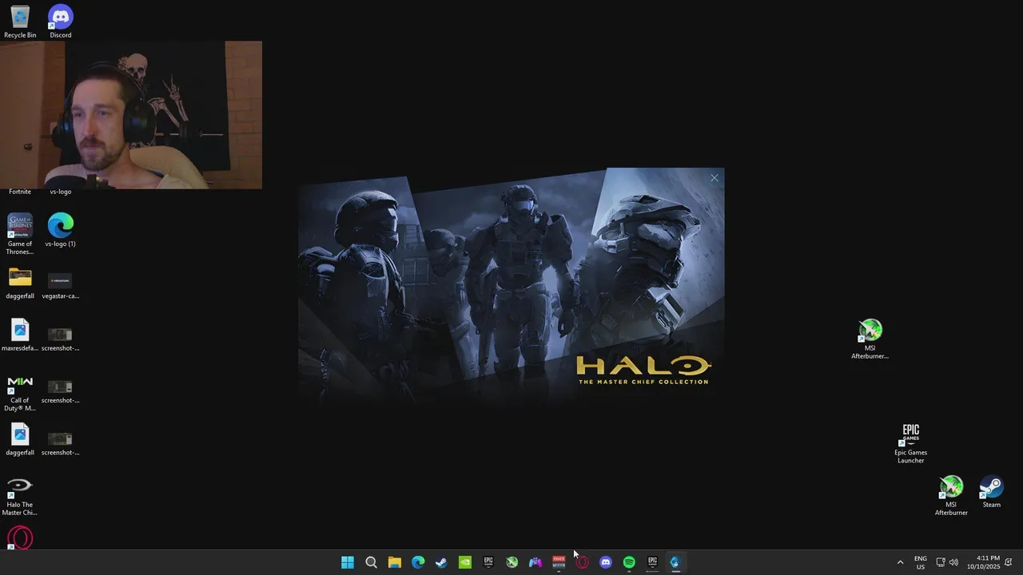This screenshot has height=575, width=1023.
Task: Open the daggerfall folder on desktop
Action: pyautogui.click(x=20, y=284)
